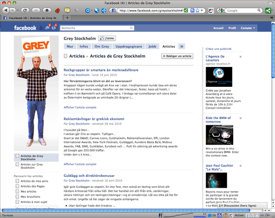Image resolution: width=275 pixels, height=218 pixels.
Task: Switch to the Uppdragsgivare tab
Action: (x=129, y=46)
